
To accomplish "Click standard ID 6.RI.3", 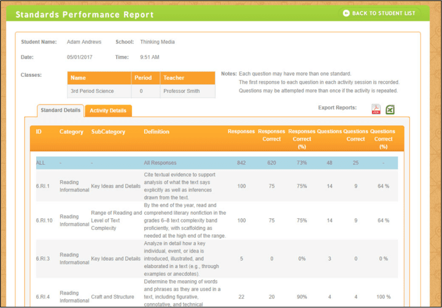I will tap(44, 258).
